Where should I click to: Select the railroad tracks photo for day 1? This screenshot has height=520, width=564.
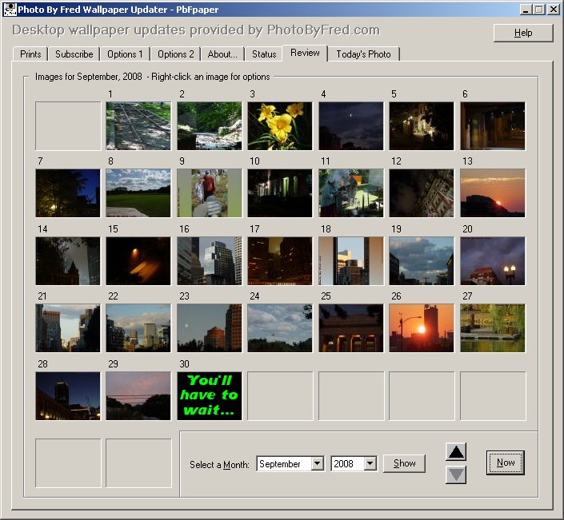[138, 125]
